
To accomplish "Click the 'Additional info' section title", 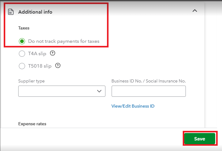I will (35, 12).
